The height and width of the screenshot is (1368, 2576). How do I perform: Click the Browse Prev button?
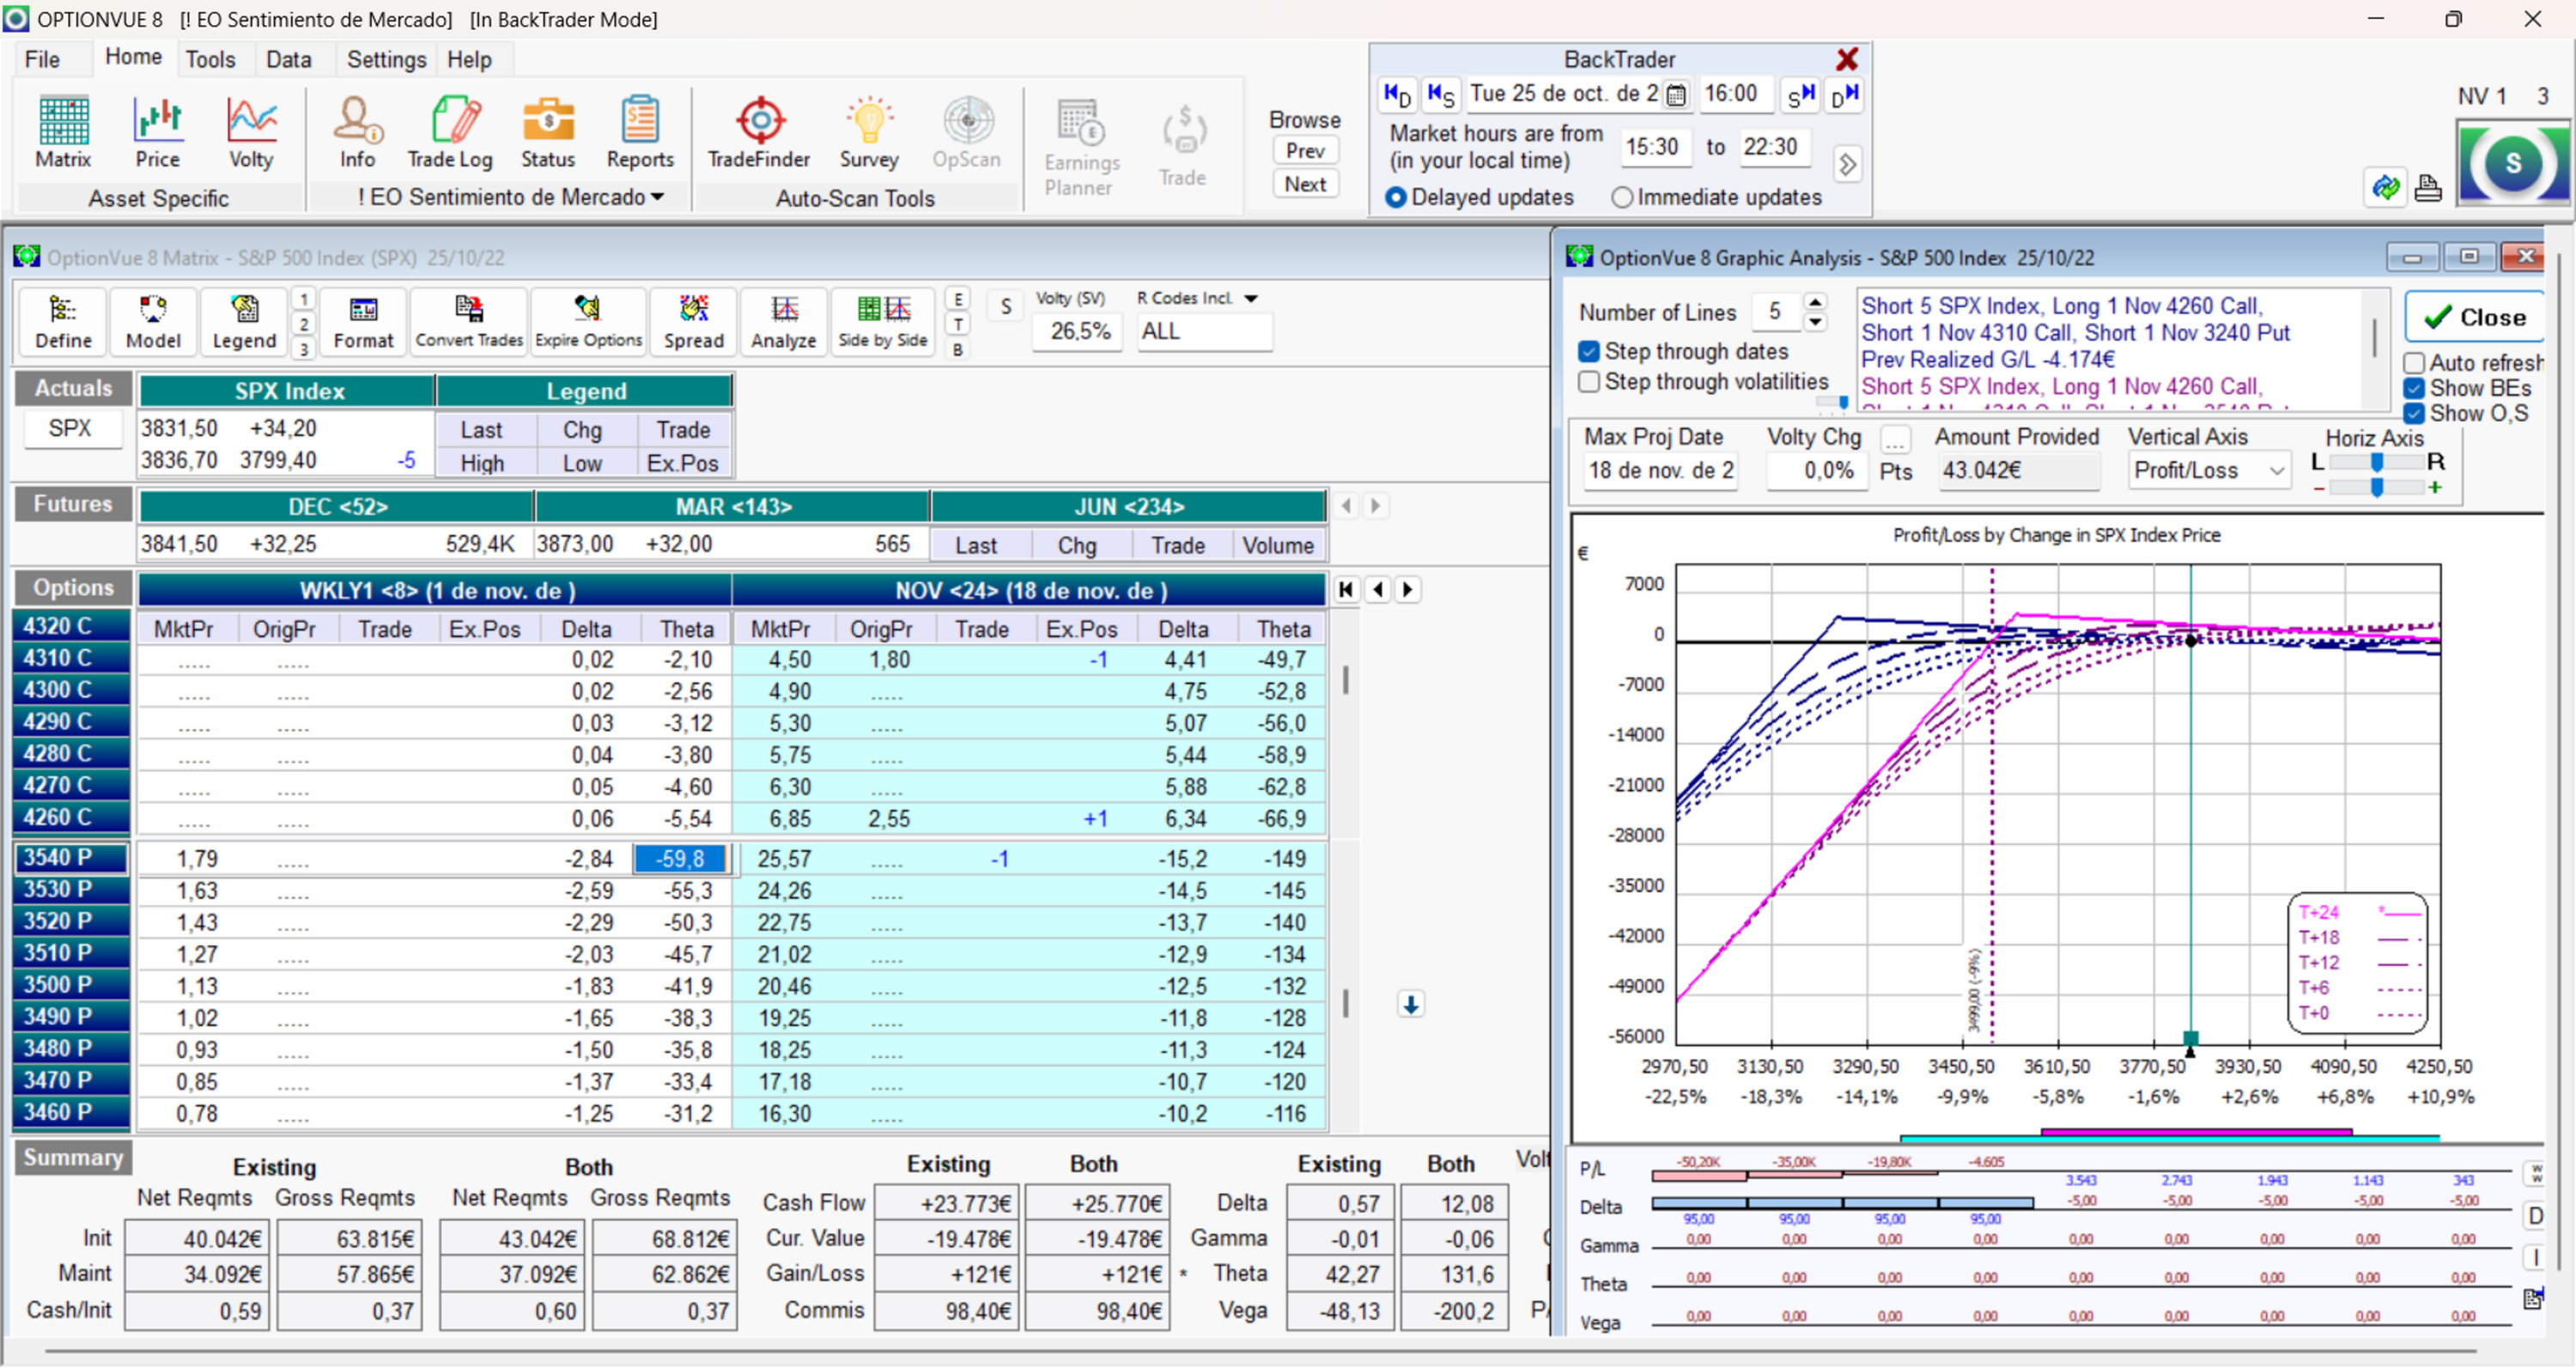click(1305, 151)
